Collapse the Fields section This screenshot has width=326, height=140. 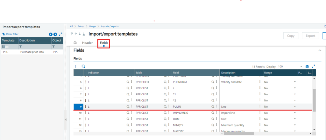pyautogui.click(x=320, y=50)
